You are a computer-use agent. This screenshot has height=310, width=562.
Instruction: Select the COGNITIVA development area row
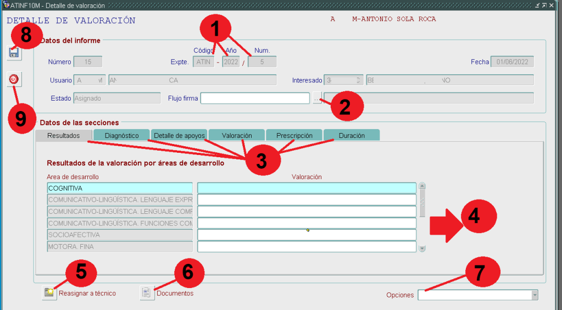120,189
